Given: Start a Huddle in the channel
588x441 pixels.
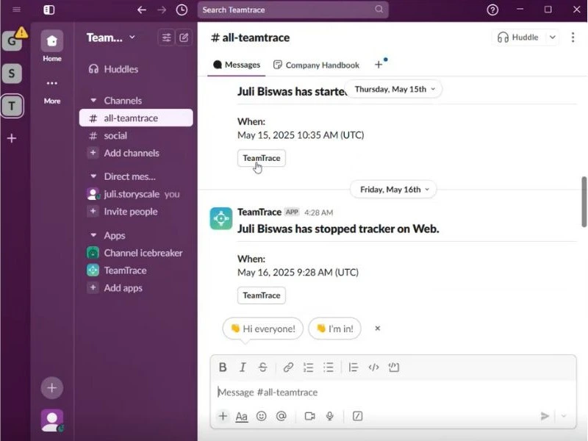Looking at the screenshot, I should click(x=518, y=37).
